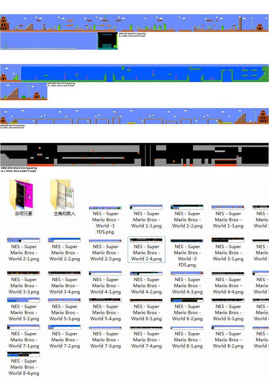Select the World -3 FDS.png file

coord(187,253)
